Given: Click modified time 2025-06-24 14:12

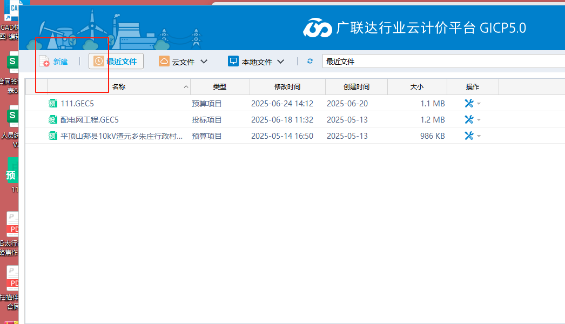Looking at the screenshot, I should [x=282, y=104].
